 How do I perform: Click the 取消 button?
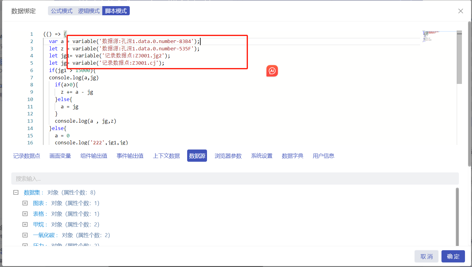click(x=427, y=256)
